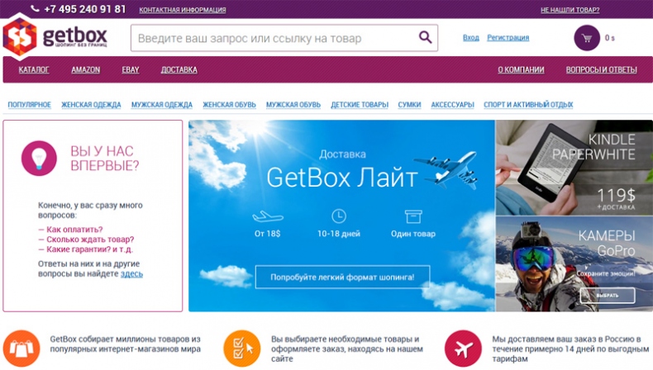The image size is (653, 370).
Task: Click Какие гарантии? и т.д. question
Action: [89, 249]
